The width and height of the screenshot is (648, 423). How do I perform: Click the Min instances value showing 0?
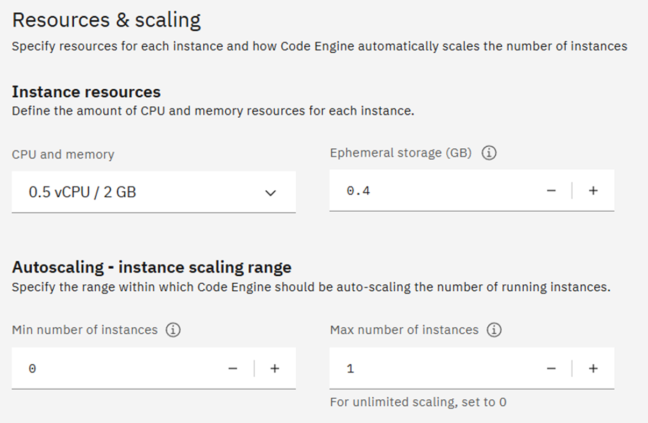tap(32, 368)
